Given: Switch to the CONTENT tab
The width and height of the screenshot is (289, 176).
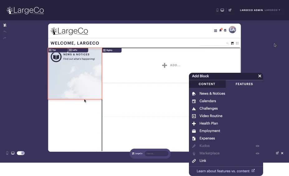Looking at the screenshot, I should (x=207, y=84).
